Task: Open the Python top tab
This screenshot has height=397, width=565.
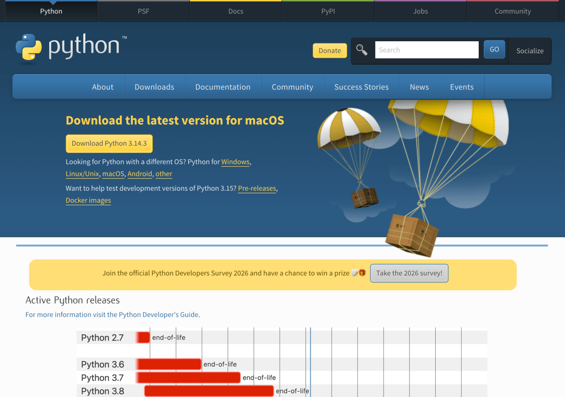Action: coord(51,11)
